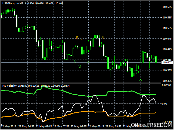This screenshot has width=174, height=130.
Task: Click the lowest green up arrow near 08:35
Action: [x=80, y=66]
